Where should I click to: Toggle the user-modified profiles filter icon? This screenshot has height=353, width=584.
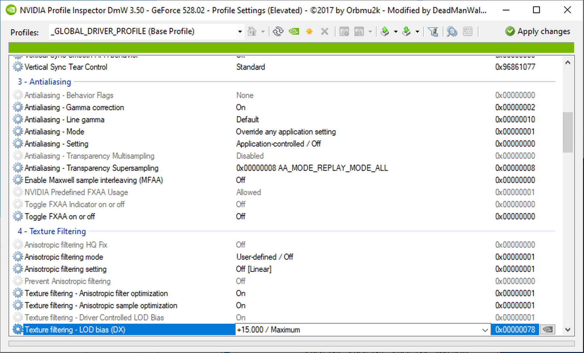[x=433, y=31]
